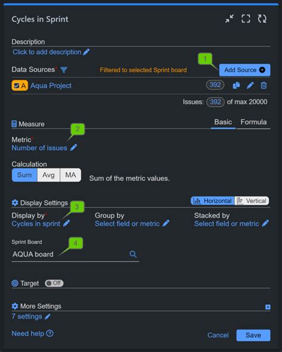Image resolution: width=282 pixels, height=352 pixels.
Task: Expand More Settings with plus icon
Action: click(268, 307)
